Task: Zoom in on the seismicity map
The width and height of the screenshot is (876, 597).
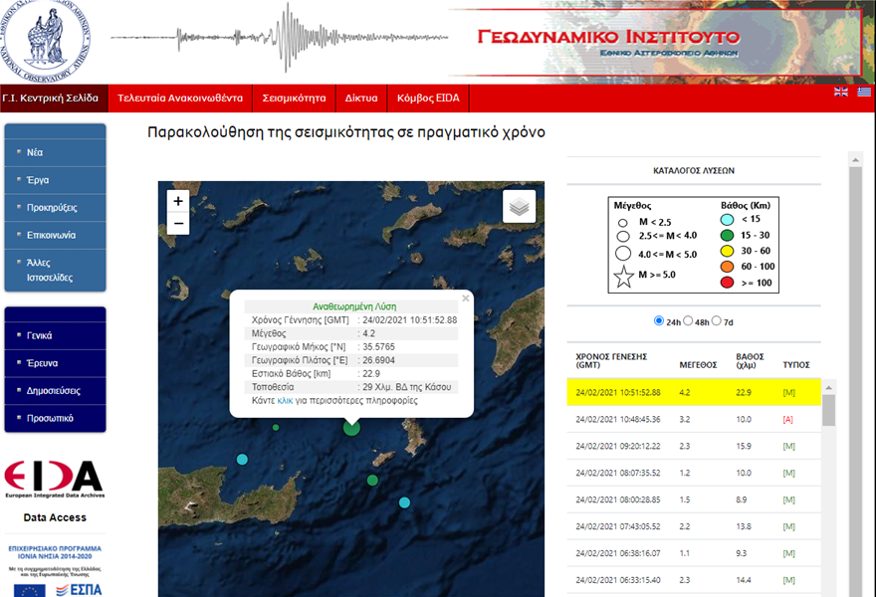Action: point(178,201)
